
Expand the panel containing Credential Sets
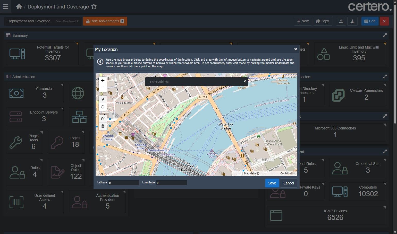[x=385, y=152]
